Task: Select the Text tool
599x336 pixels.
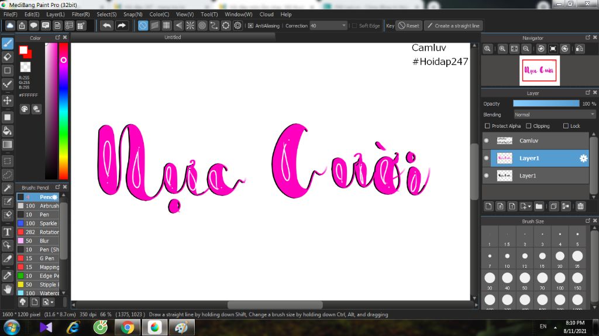Action: point(7,232)
